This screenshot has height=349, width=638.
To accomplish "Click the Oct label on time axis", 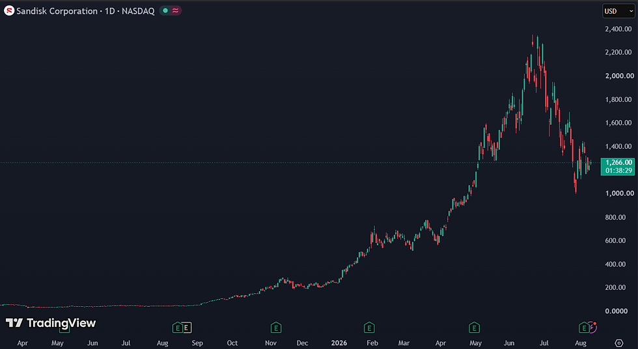I will (232, 343).
